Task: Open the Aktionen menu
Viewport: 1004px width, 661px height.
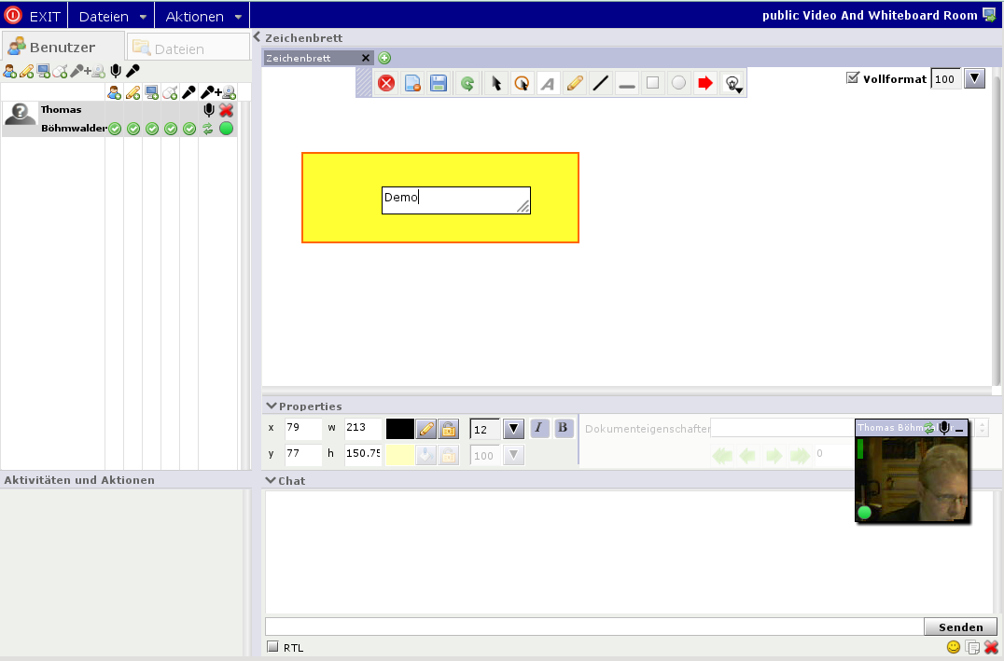Action: 203,17
